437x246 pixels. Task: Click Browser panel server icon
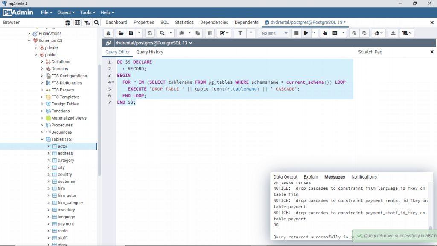coord(67,23)
